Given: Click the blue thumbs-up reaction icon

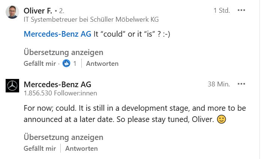Looking at the screenshot, I should coord(66,64).
